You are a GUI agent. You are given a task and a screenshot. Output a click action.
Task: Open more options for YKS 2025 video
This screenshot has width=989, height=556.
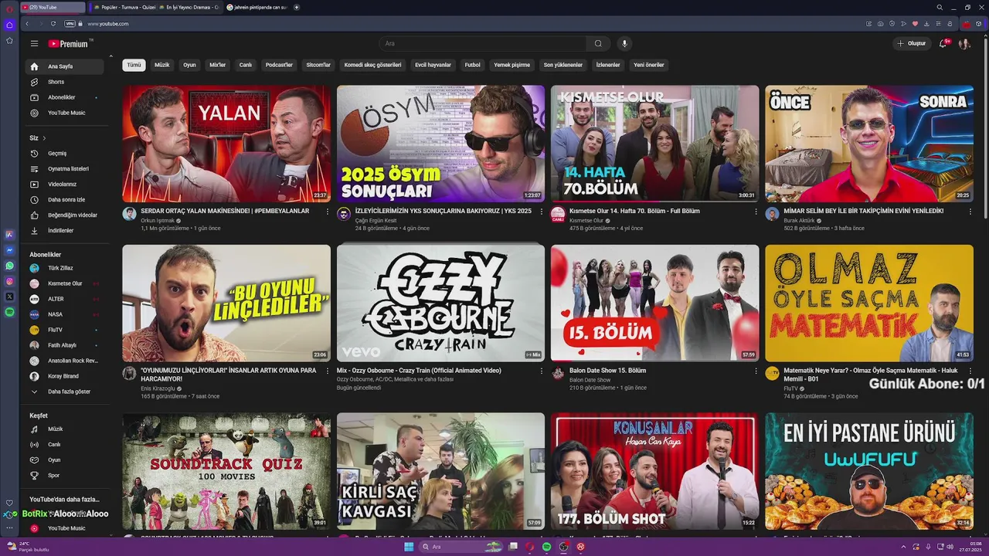click(x=541, y=212)
